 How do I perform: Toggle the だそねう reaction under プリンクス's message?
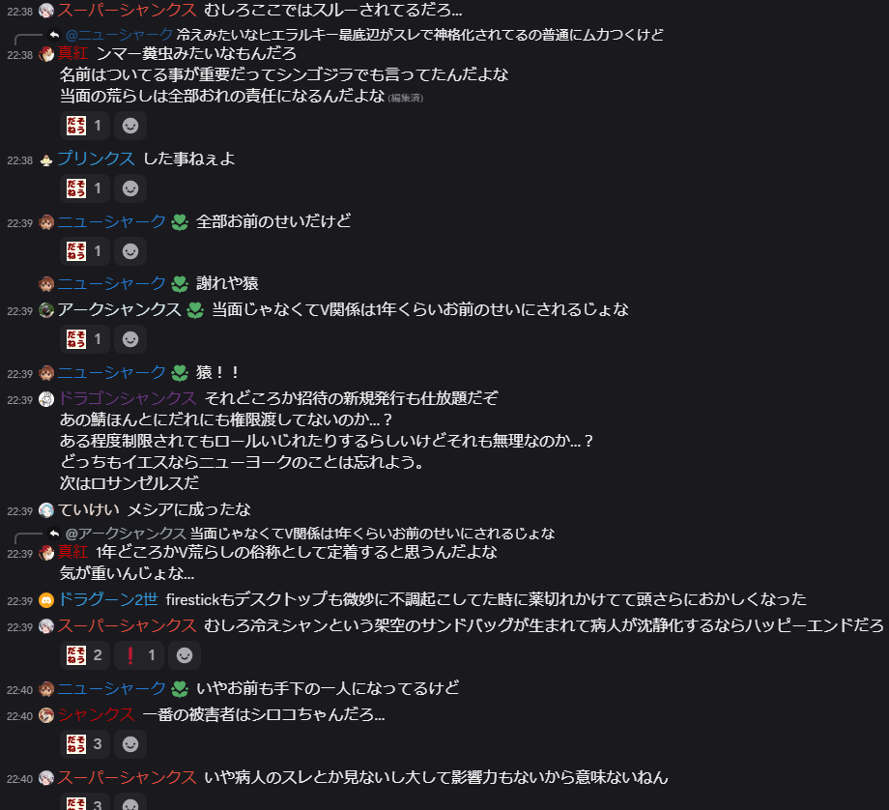[84, 188]
